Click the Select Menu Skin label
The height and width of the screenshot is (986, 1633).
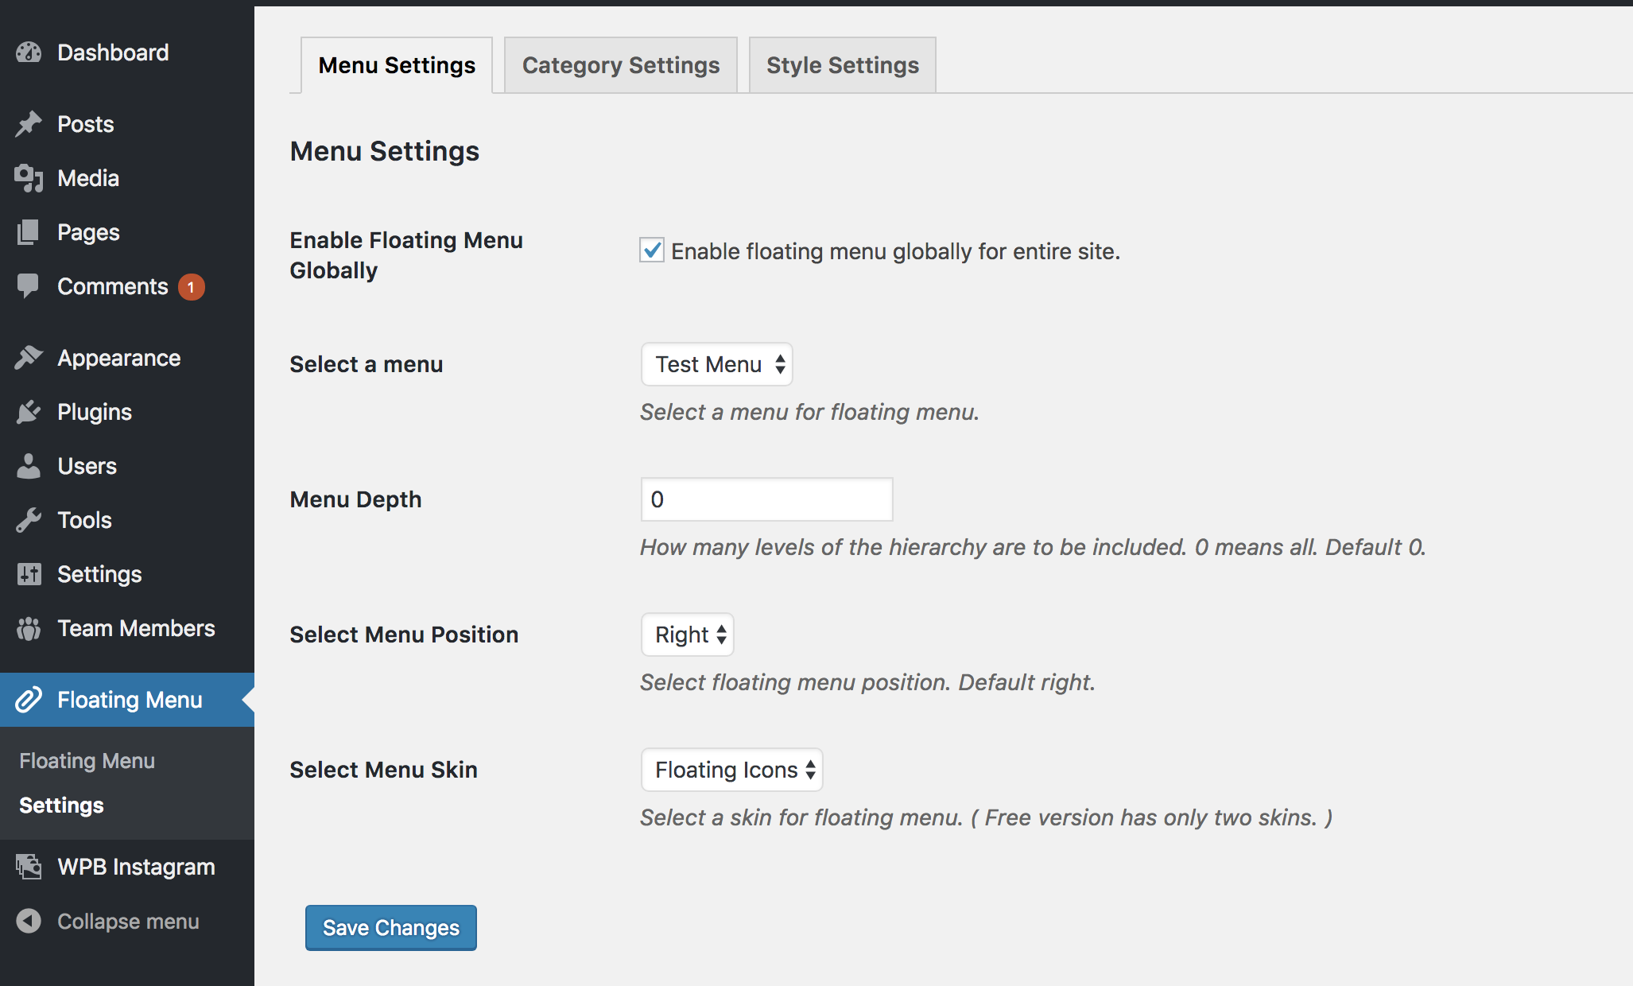[x=383, y=770]
